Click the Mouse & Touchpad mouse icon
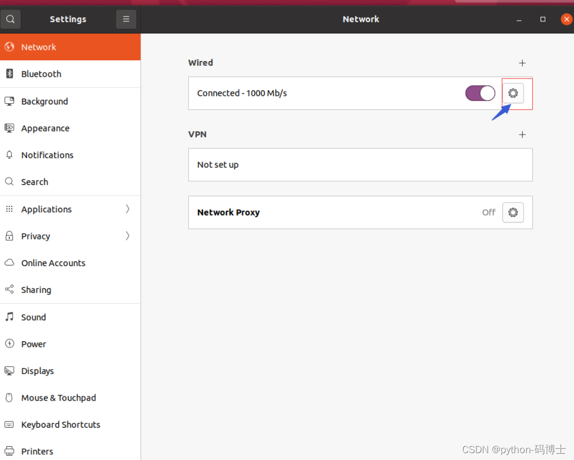The image size is (574, 460). pyautogui.click(x=10, y=397)
